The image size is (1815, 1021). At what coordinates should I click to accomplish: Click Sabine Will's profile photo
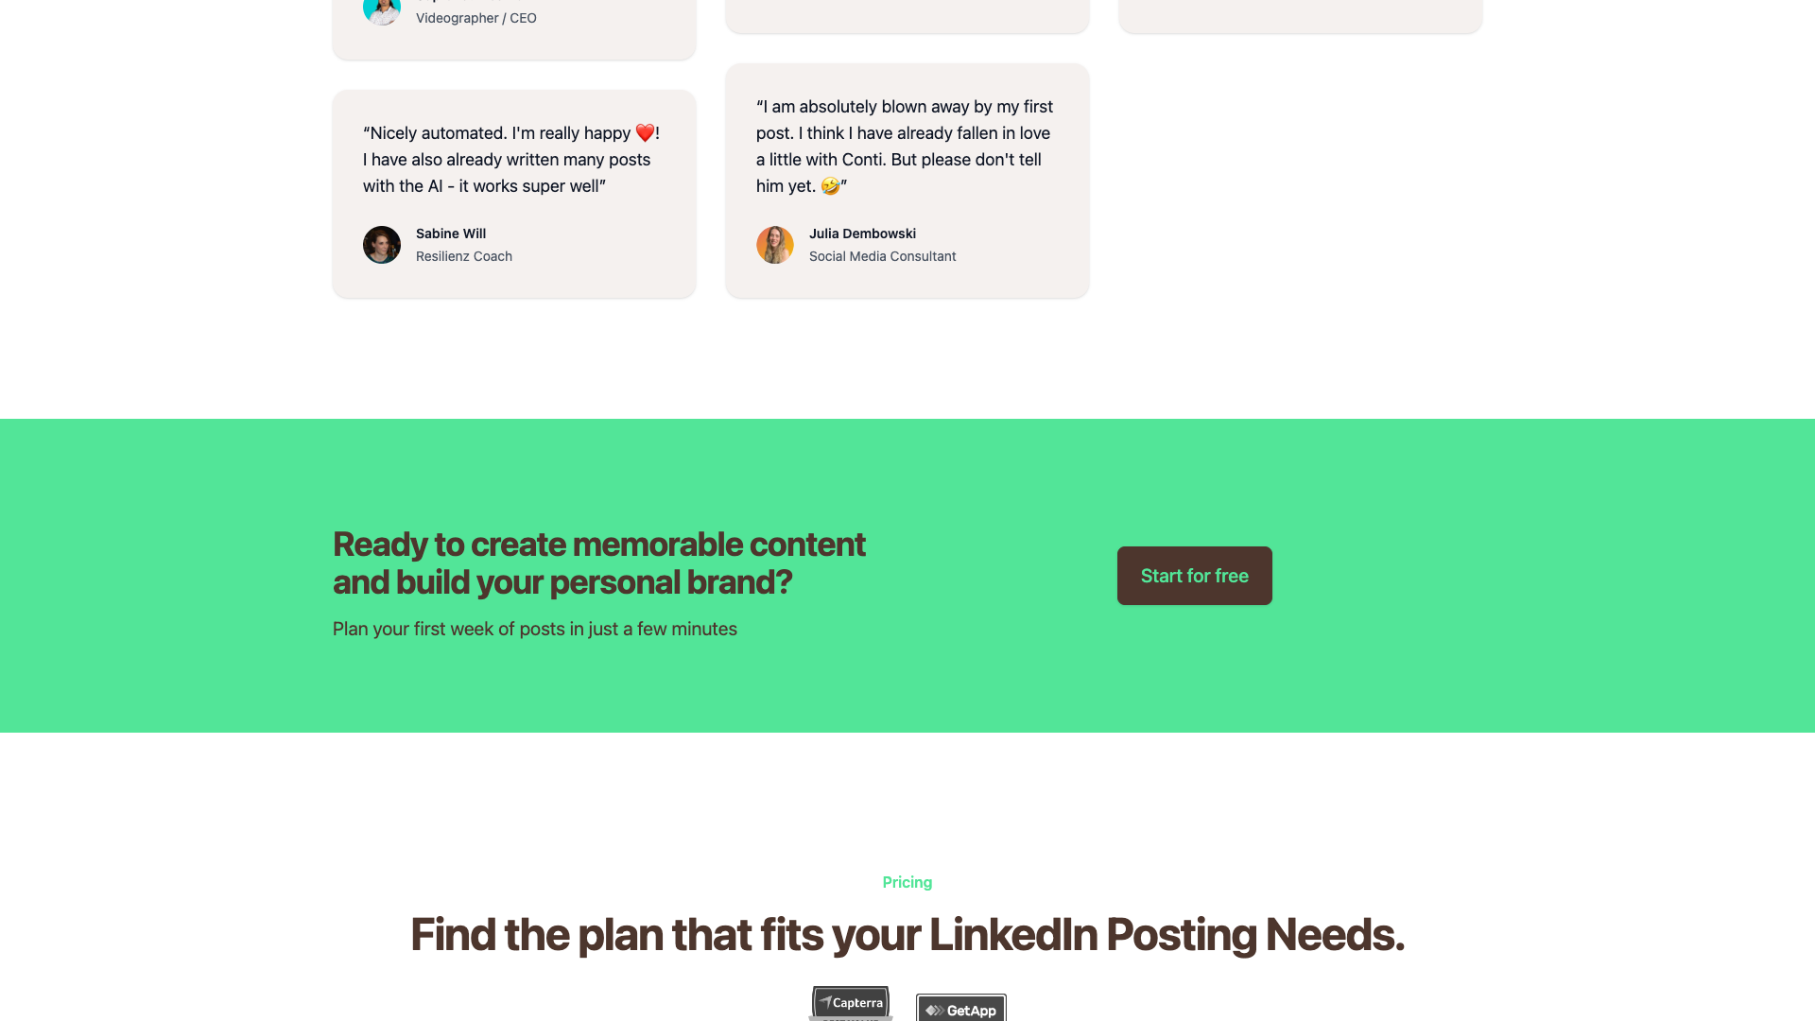tap(381, 245)
